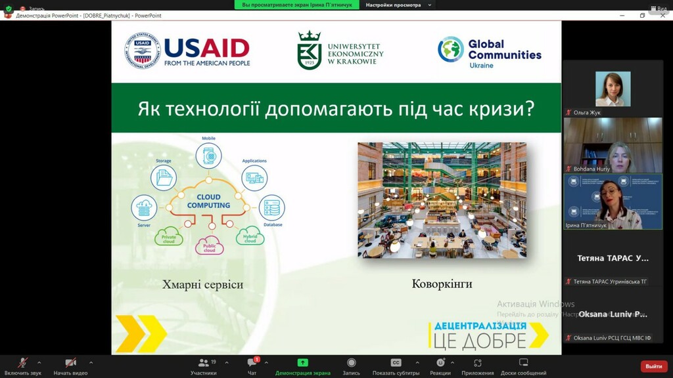Viewport: 673px width, 378px height.
Task: Click the Запись record icon
Action: pos(351,362)
